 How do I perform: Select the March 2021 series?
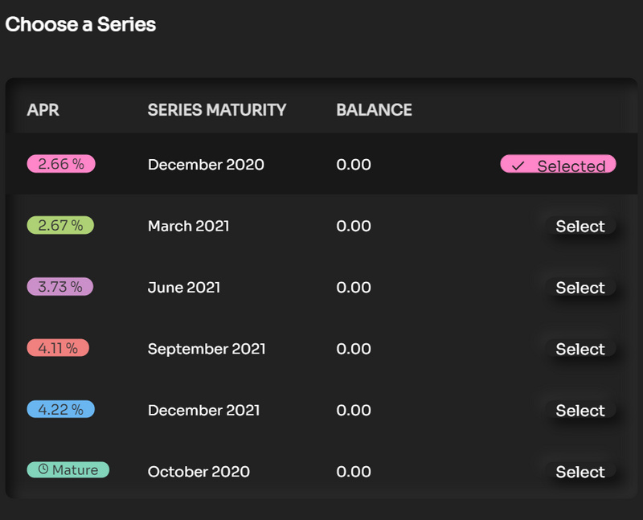[580, 227]
